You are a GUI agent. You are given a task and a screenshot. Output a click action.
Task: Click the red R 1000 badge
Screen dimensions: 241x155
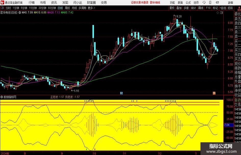coord(239,9)
